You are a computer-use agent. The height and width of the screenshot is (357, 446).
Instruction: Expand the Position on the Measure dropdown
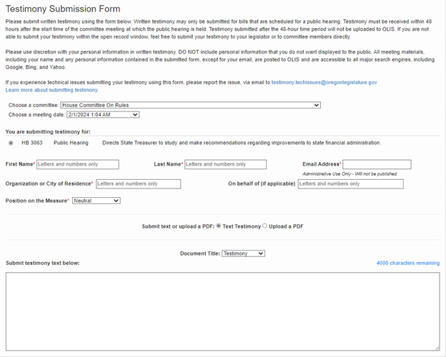point(96,201)
